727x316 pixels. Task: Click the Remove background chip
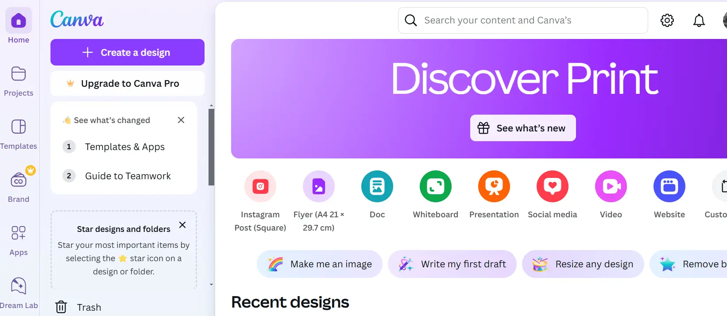point(688,264)
